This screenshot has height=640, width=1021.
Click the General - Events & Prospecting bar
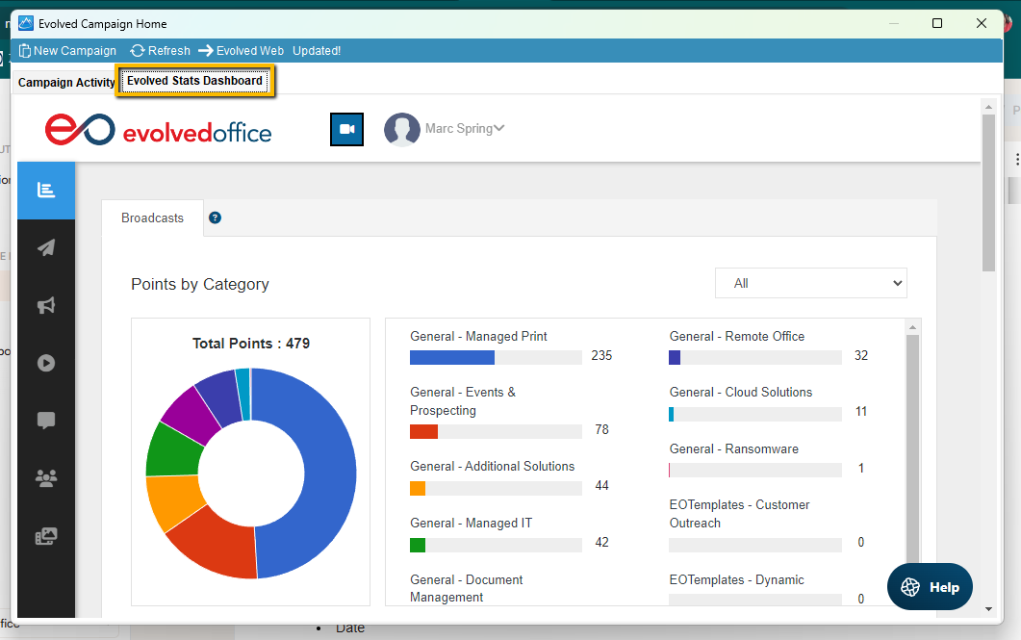[496, 432]
